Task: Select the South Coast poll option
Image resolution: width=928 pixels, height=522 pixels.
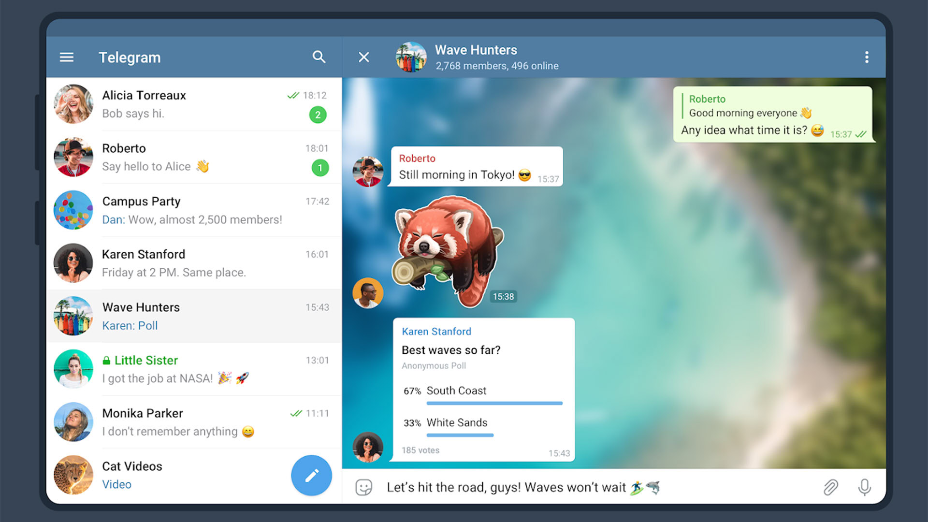Action: click(482, 390)
